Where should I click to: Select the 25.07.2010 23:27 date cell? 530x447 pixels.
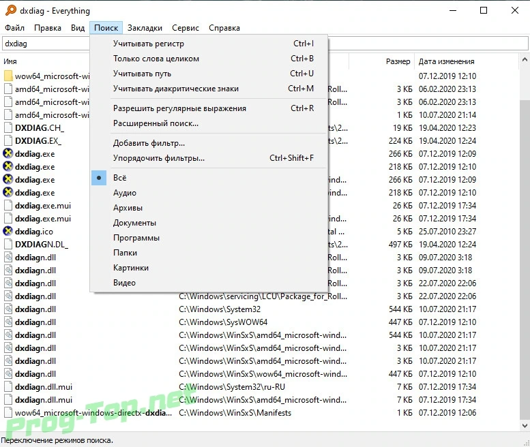pos(447,232)
